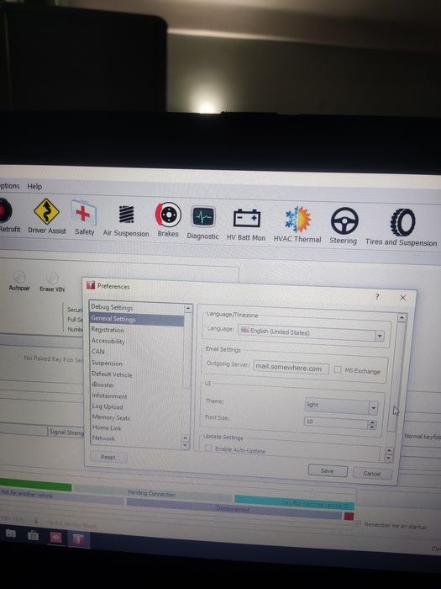The width and height of the screenshot is (441, 589).
Task: Select CAN in preferences list
Action: click(98, 352)
